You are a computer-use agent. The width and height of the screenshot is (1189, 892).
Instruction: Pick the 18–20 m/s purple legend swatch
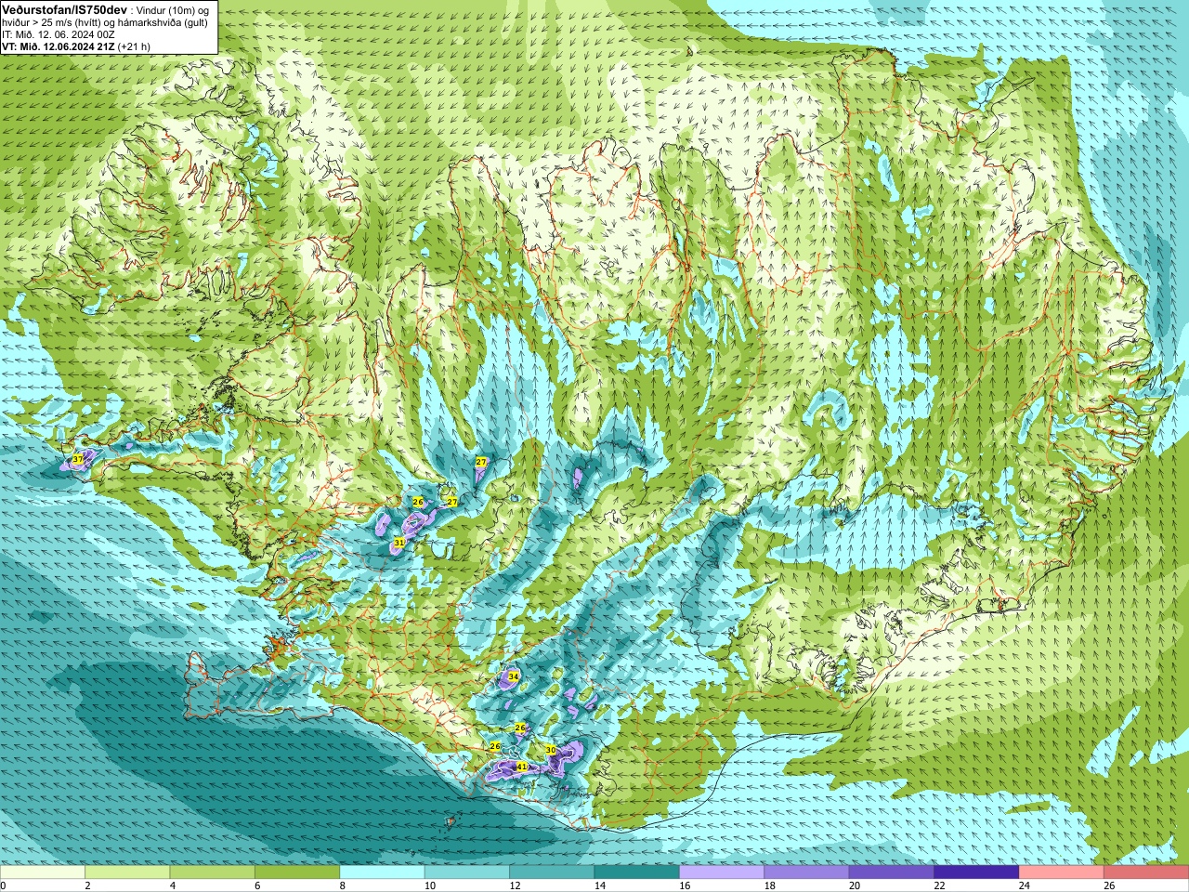tap(807, 872)
